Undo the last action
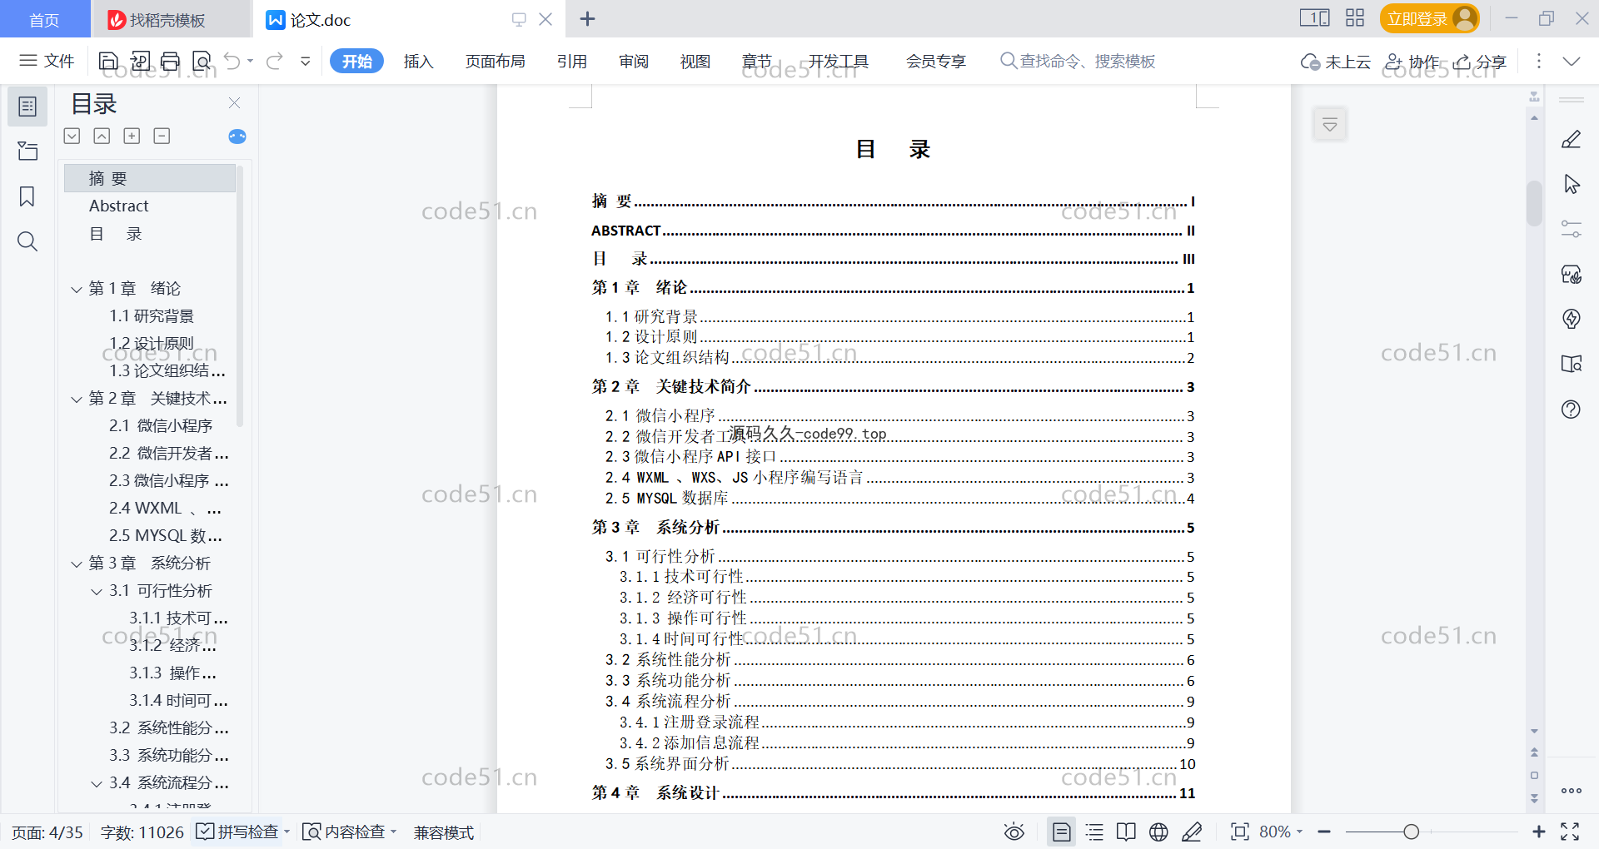Screen dimensions: 1599x849 232,61
